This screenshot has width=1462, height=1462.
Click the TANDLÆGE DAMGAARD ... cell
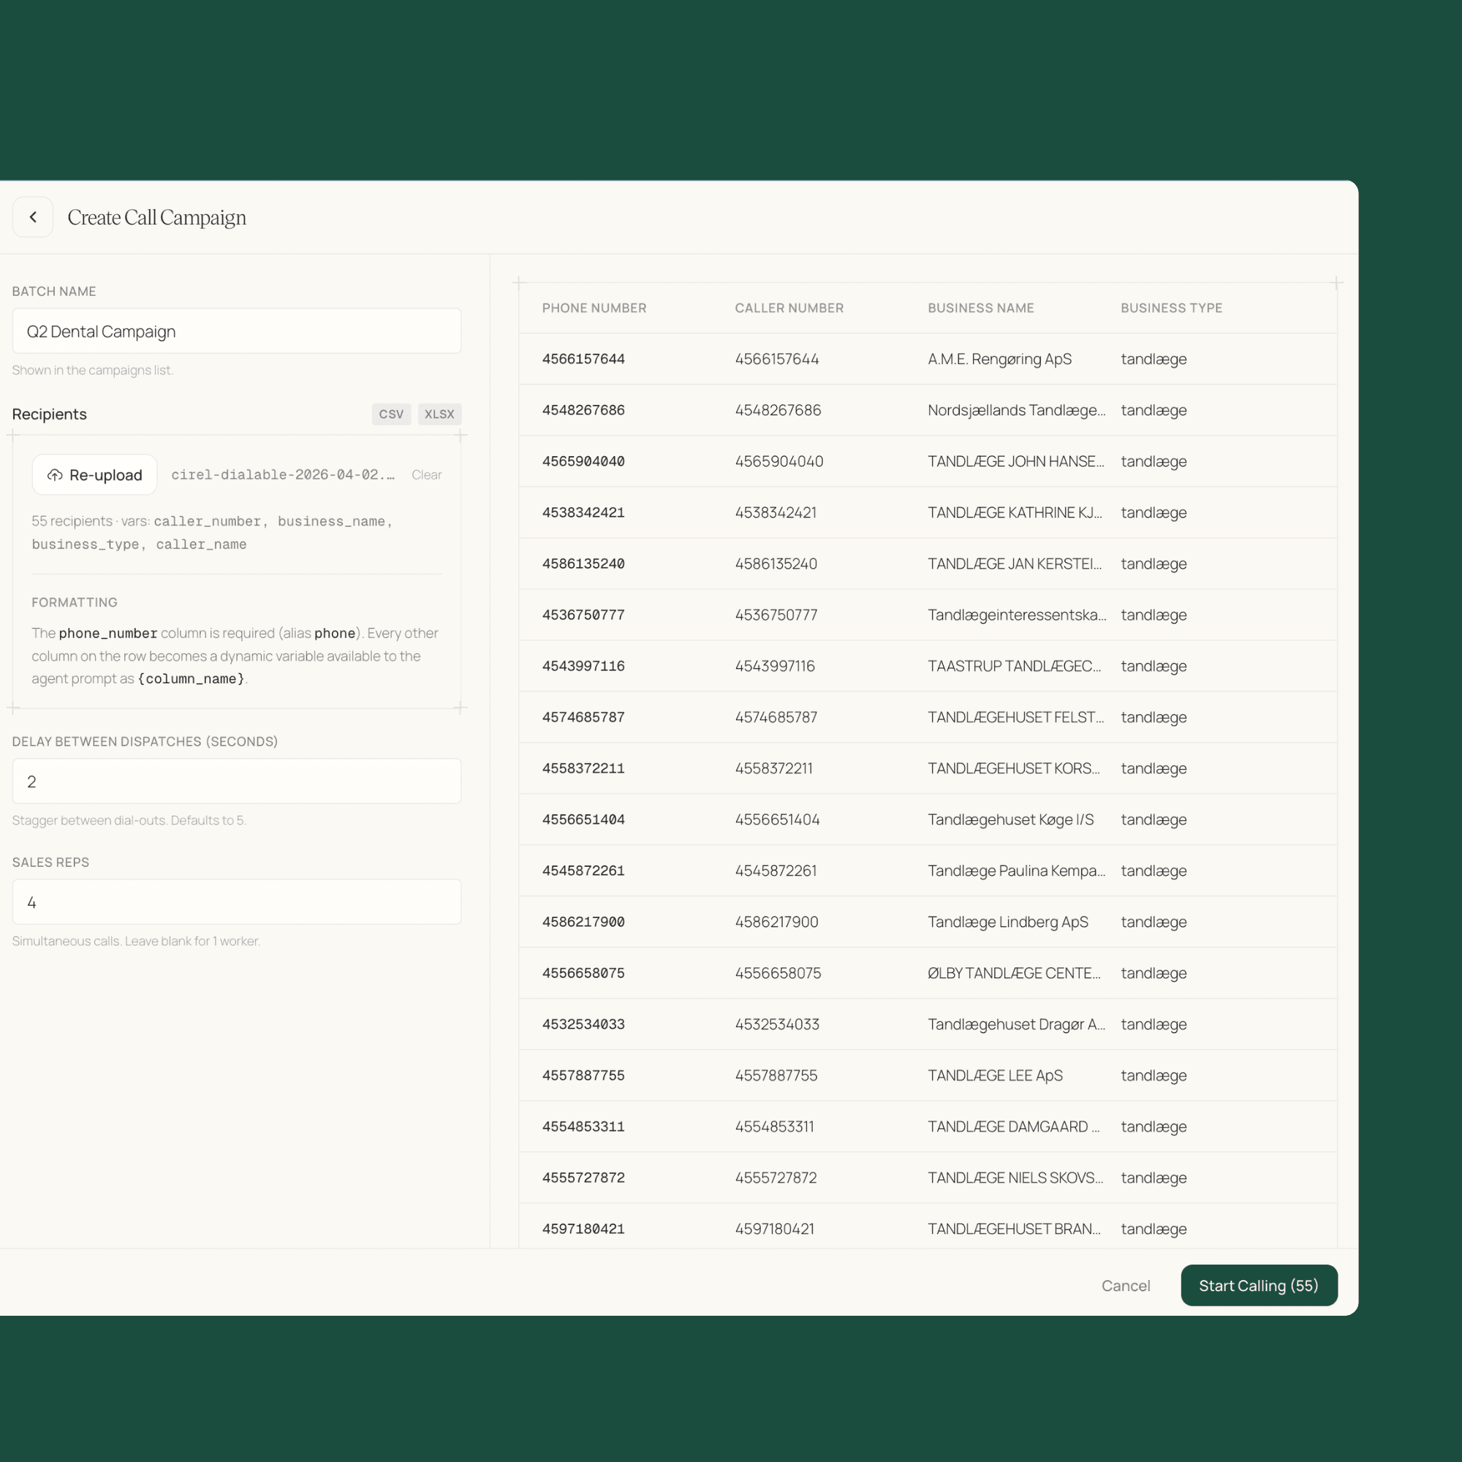1013,1126
